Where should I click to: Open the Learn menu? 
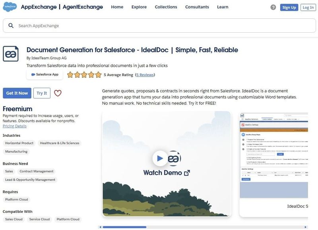click(223, 7)
